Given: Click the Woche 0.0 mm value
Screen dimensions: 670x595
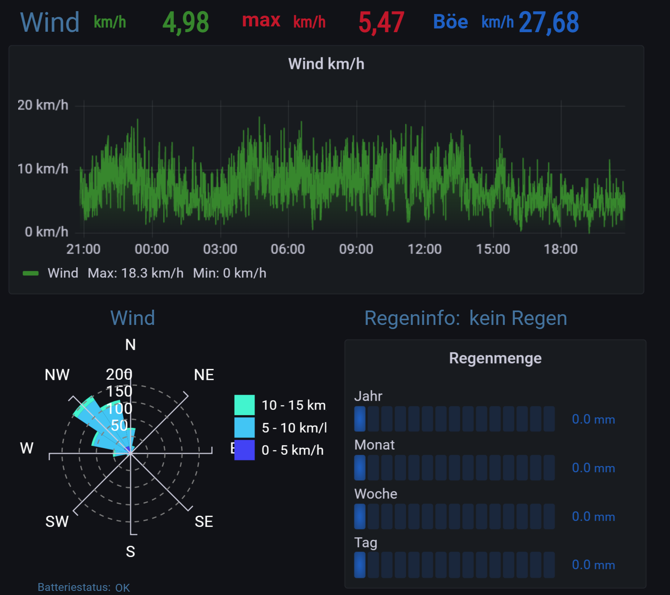Looking at the screenshot, I should click(x=593, y=517).
